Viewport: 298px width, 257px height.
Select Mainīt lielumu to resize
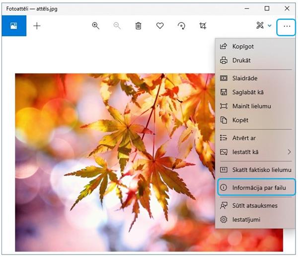click(255, 106)
